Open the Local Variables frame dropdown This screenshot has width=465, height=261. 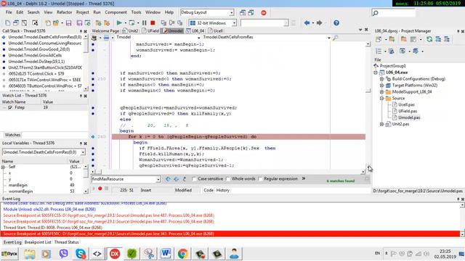(83, 152)
